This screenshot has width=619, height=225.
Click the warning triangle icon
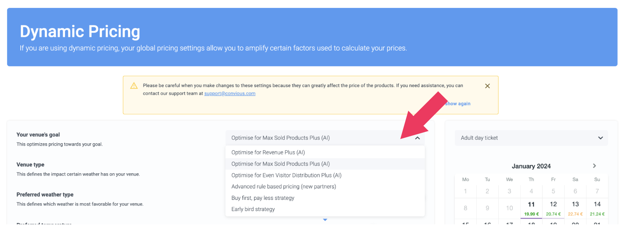[134, 86]
